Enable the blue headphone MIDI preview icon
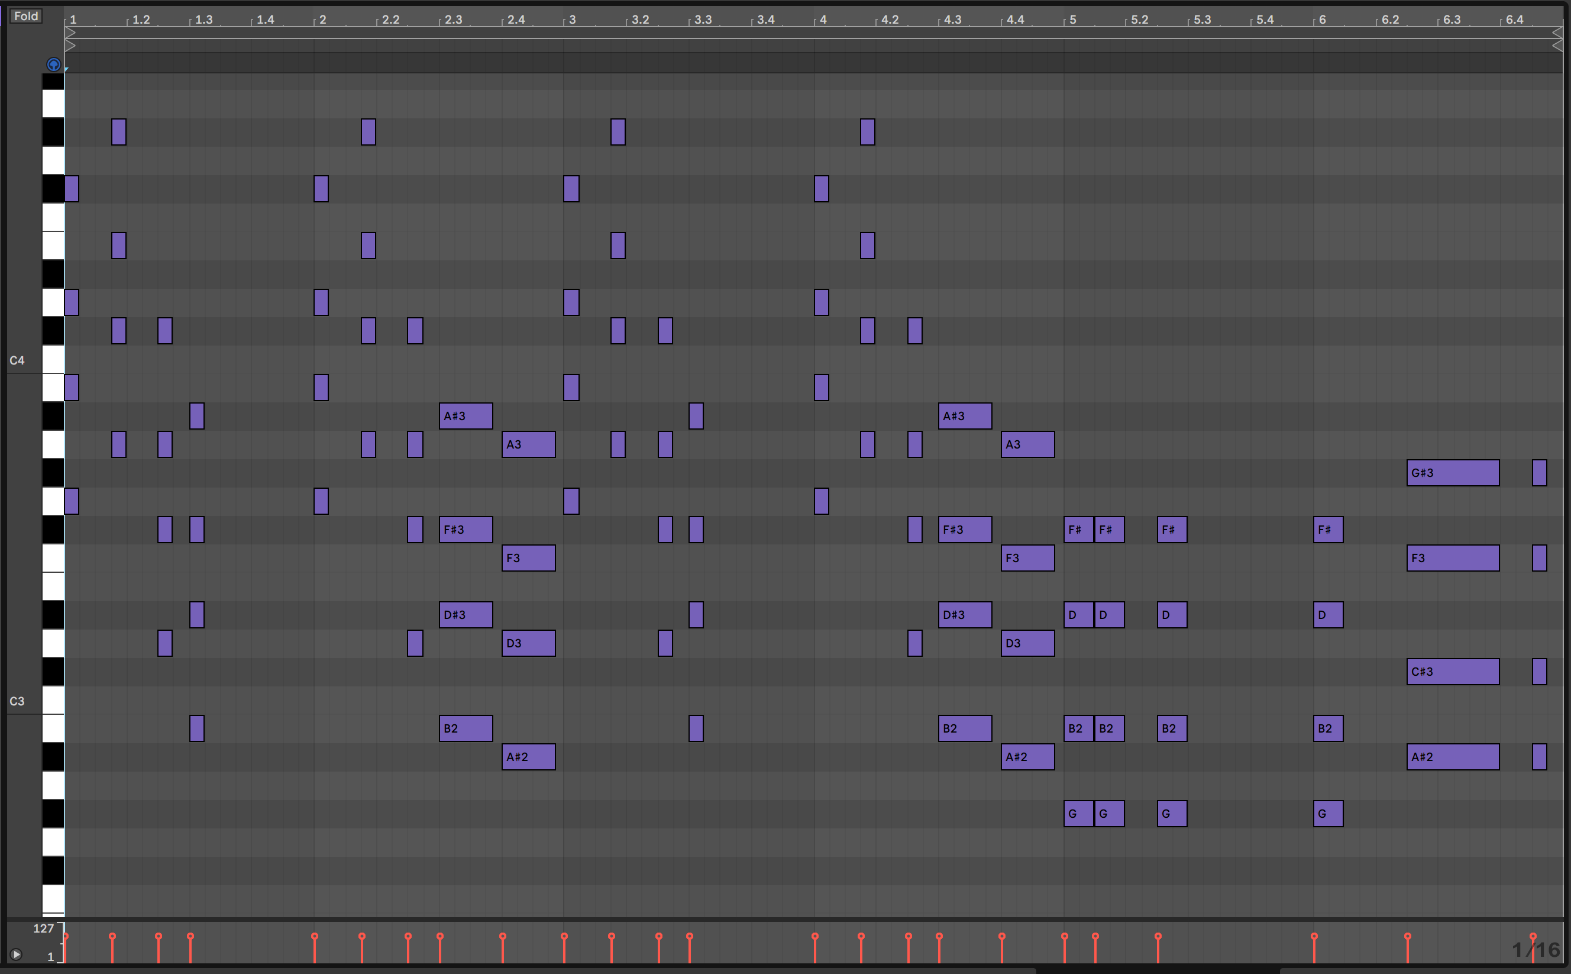This screenshot has height=974, width=1571. coord(53,64)
